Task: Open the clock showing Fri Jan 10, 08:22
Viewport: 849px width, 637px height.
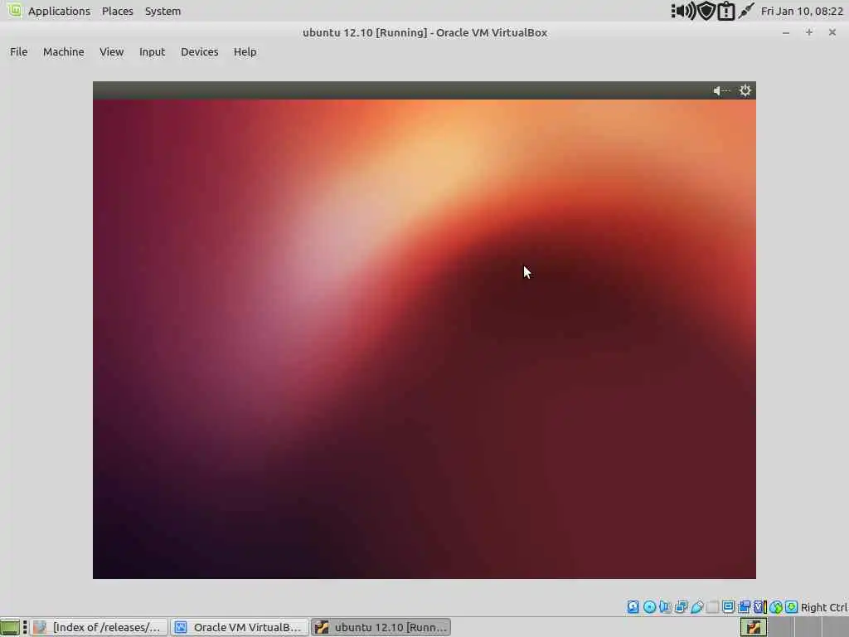Action: coord(802,11)
